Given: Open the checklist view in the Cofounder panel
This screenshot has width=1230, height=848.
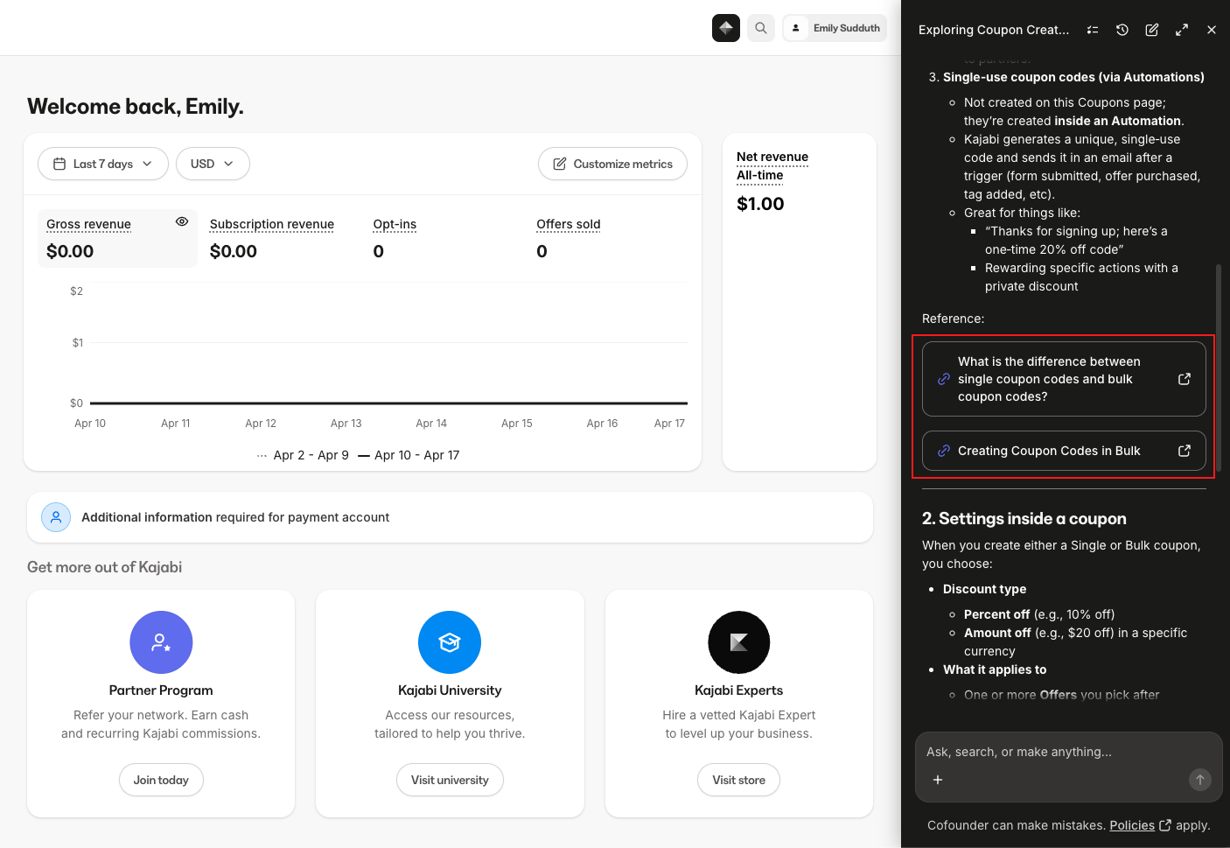Looking at the screenshot, I should 1093,29.
